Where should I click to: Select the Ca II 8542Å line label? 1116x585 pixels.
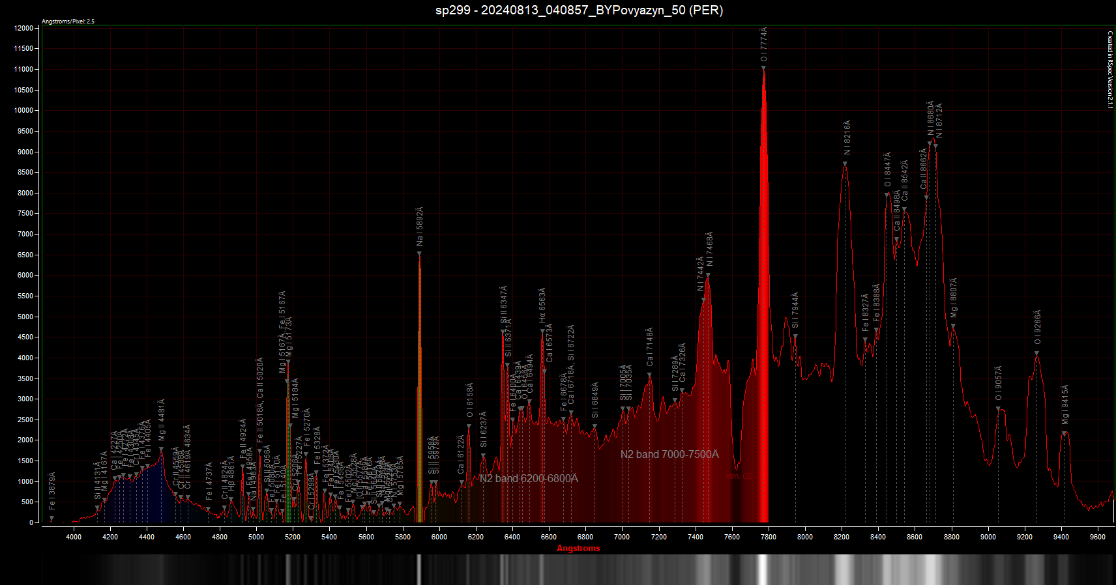pos(905,180)
